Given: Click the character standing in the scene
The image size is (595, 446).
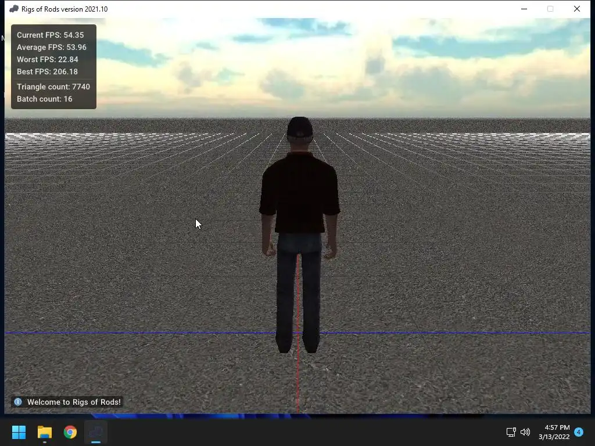Looking at the screenshot, I should click(299, 235).
